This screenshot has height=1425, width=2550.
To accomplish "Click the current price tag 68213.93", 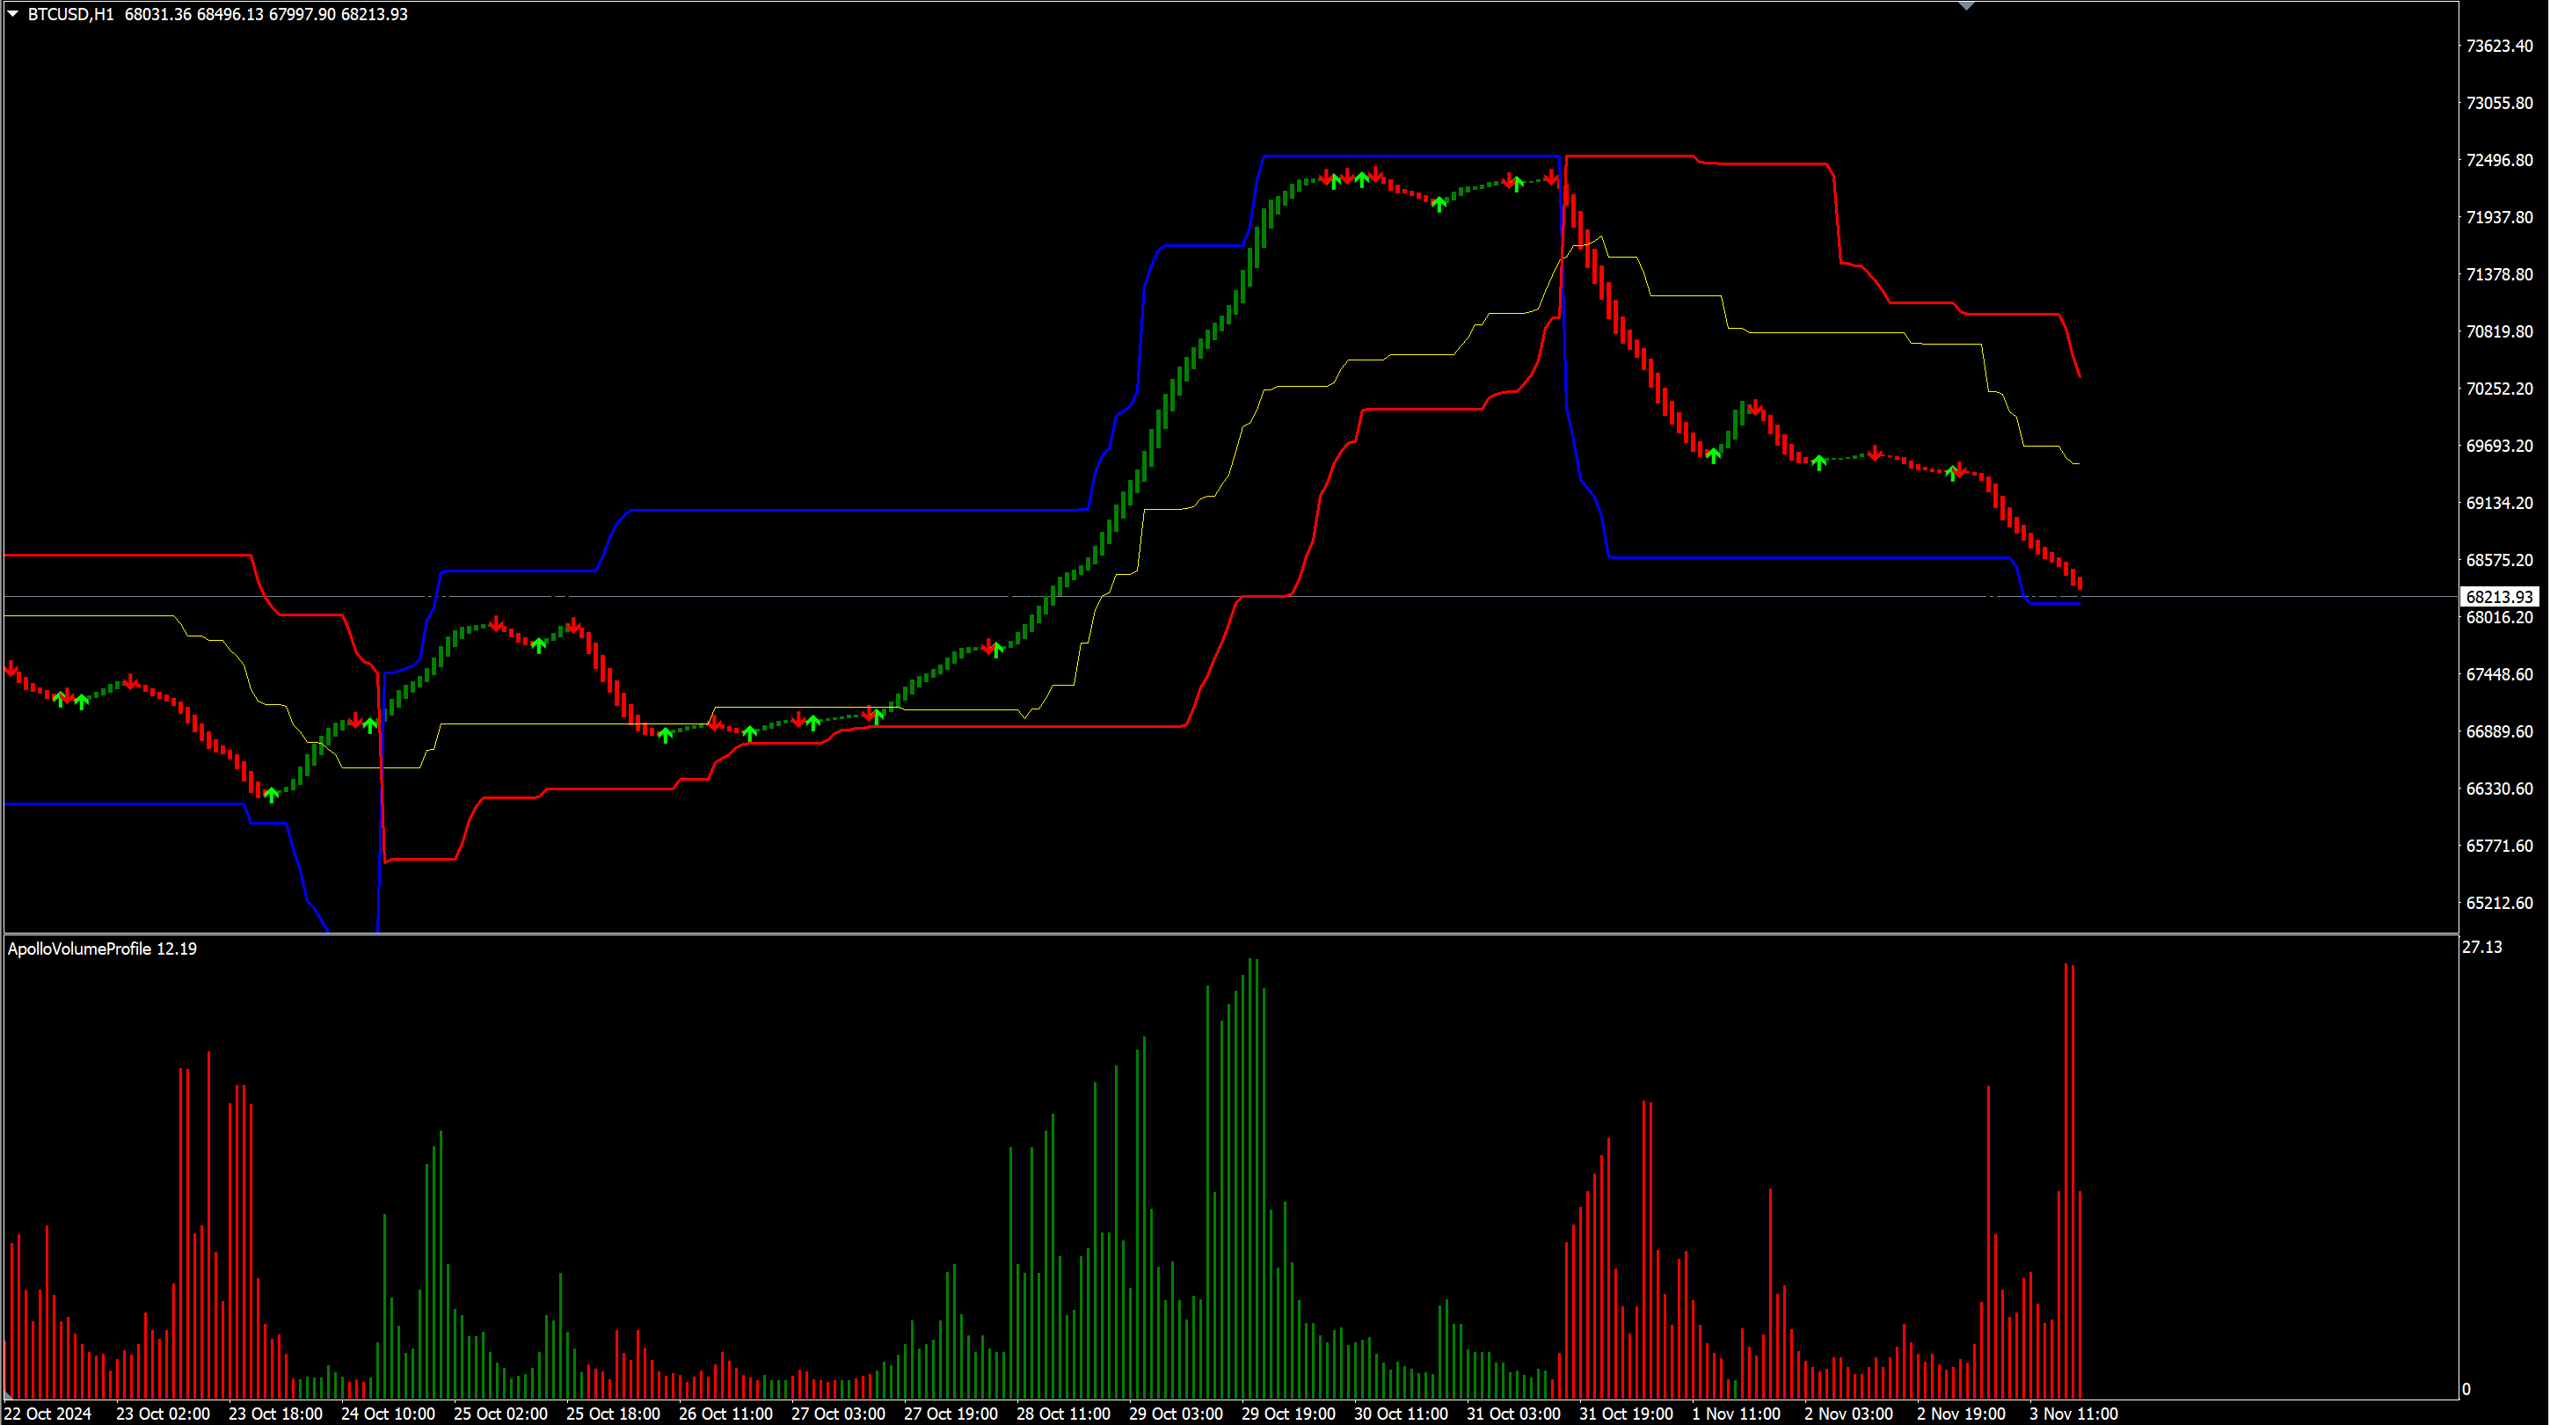I will pos(2500,597).
